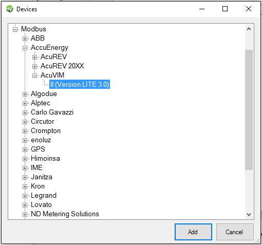Select the Crompton tree item
Viewport: 262px width, 245px height.
[x=46, y=131]
